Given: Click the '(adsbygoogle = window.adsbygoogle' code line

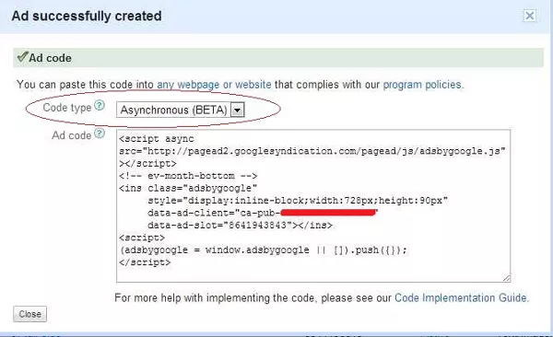Looking at the screenshot, I should [x=263, y=250].
